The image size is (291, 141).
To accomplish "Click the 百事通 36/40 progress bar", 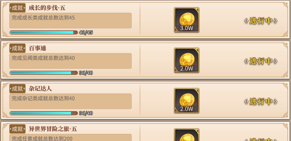I will click(x=44, y=73).
